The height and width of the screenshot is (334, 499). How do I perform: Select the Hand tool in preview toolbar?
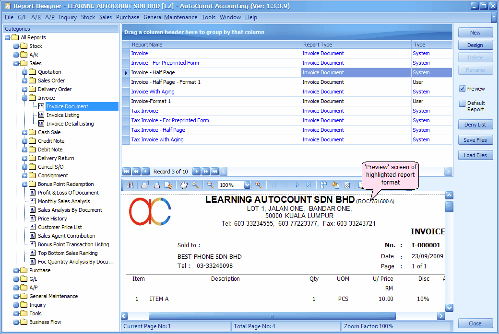click(184, 185)
